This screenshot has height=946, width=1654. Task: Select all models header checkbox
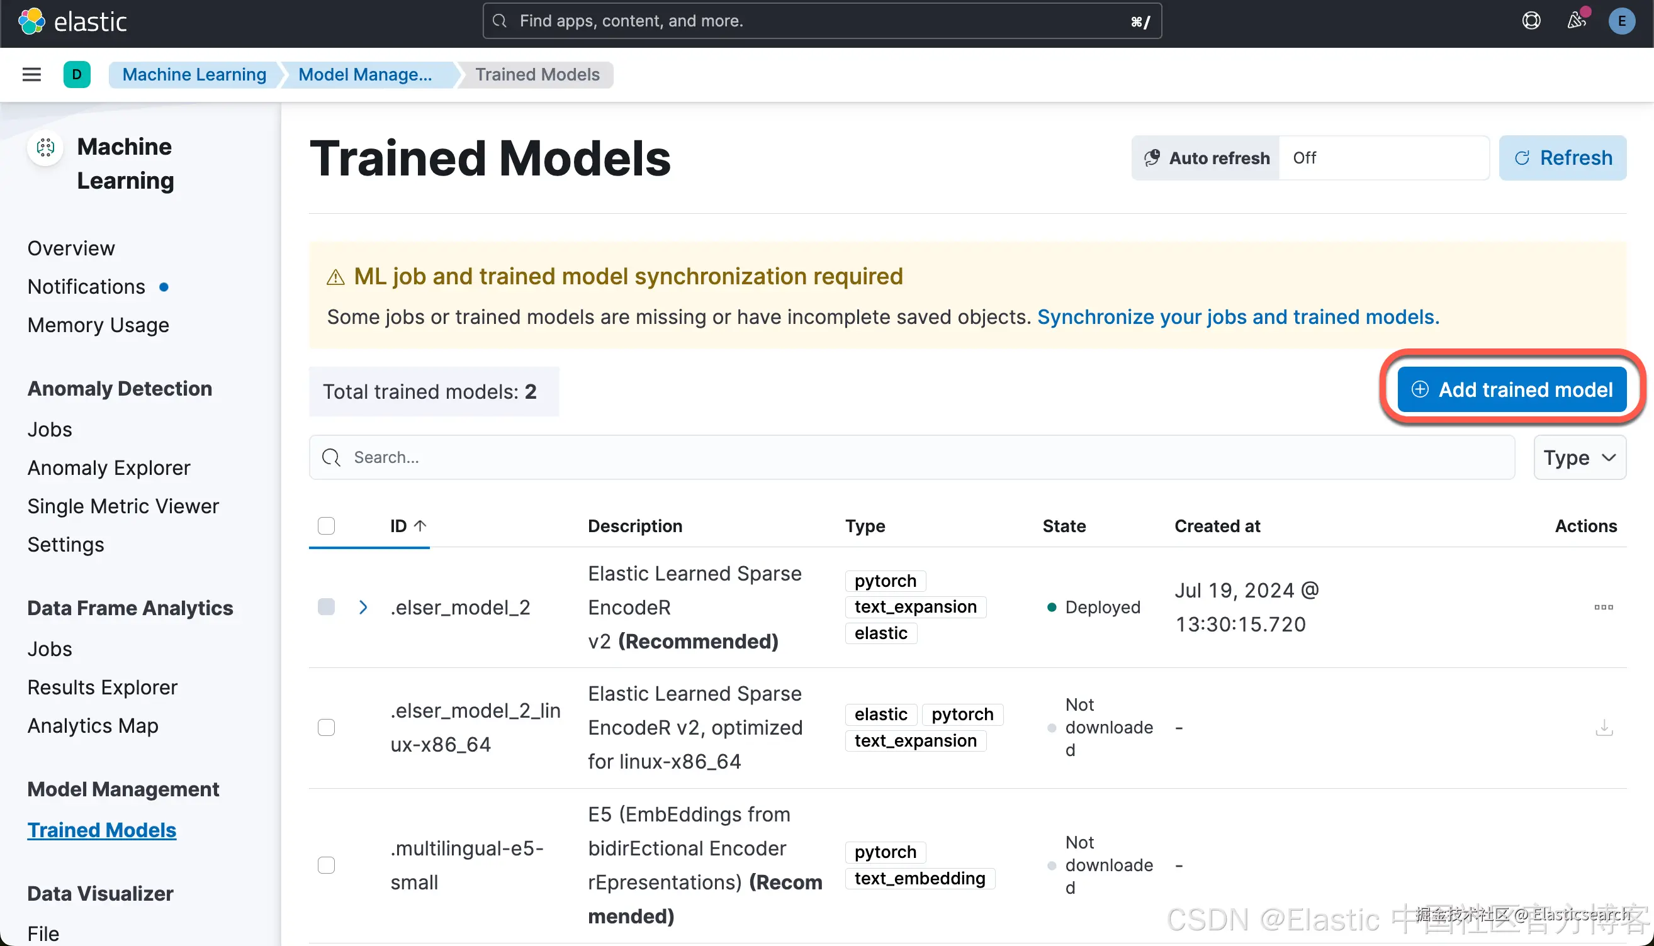pyautogui.click(x=326, y=526)
